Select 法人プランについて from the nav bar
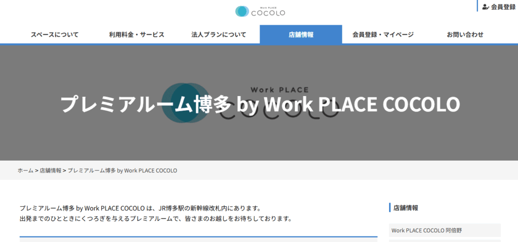 219,35
